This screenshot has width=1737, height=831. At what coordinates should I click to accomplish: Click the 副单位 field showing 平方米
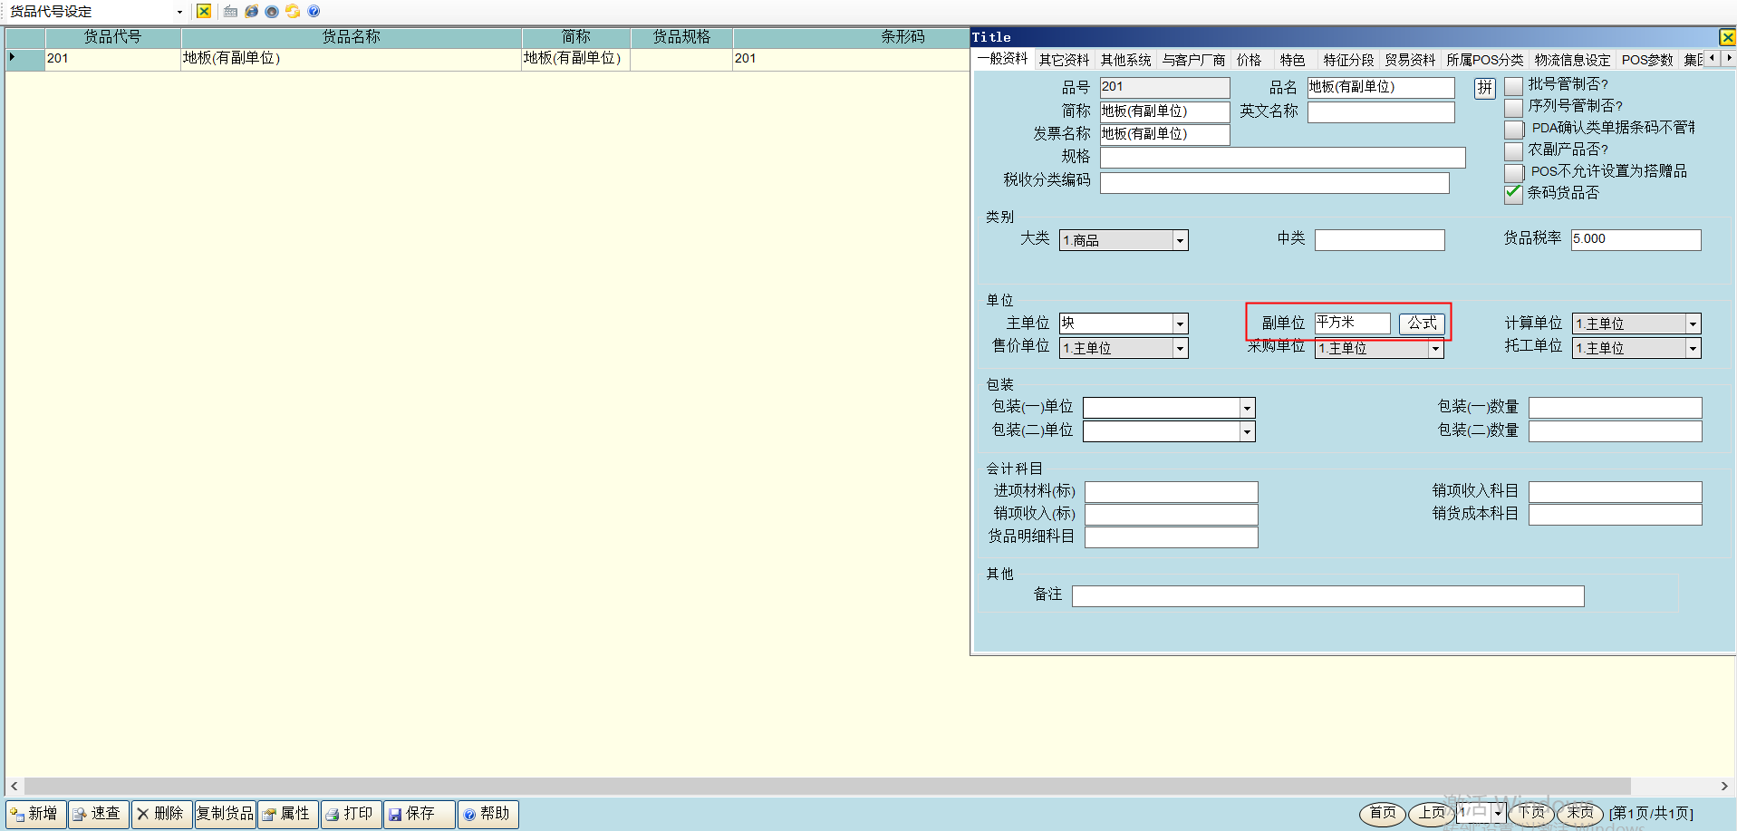coord(1353,323)
